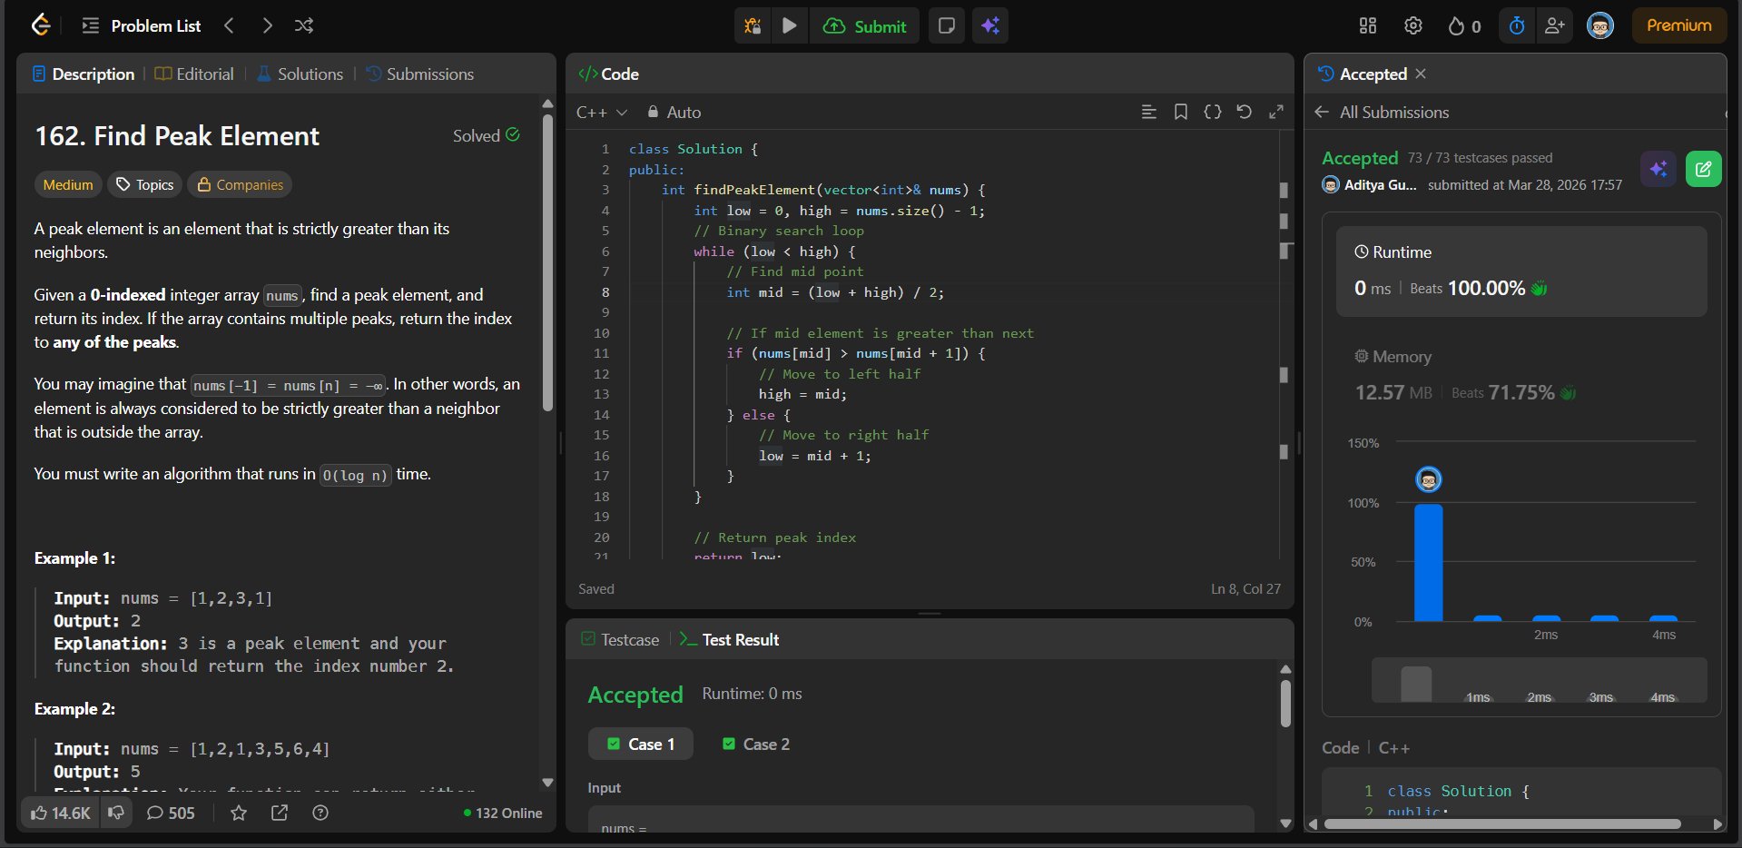1742x848 pixels.
Task: Reset code with the undo arrow icon
Action: click(1244, 112)
